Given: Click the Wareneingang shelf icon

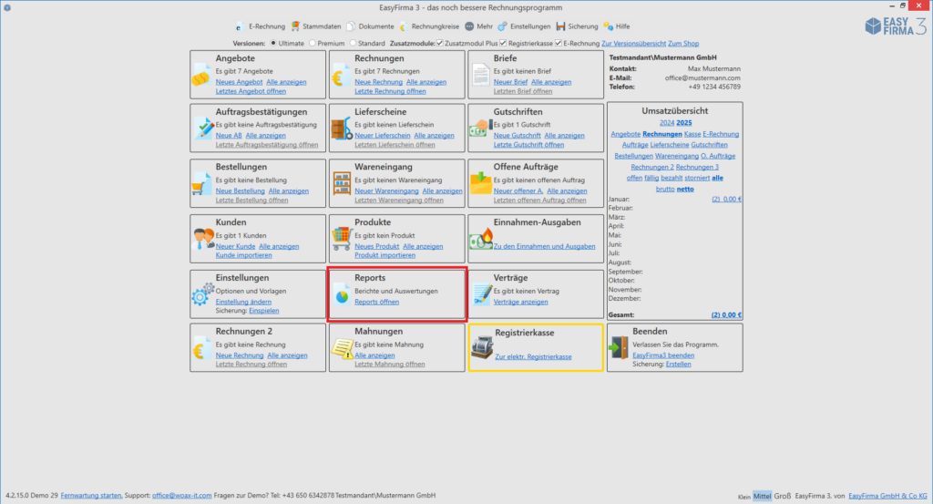Looking at the screenshot, I should (x=342, y=184).
